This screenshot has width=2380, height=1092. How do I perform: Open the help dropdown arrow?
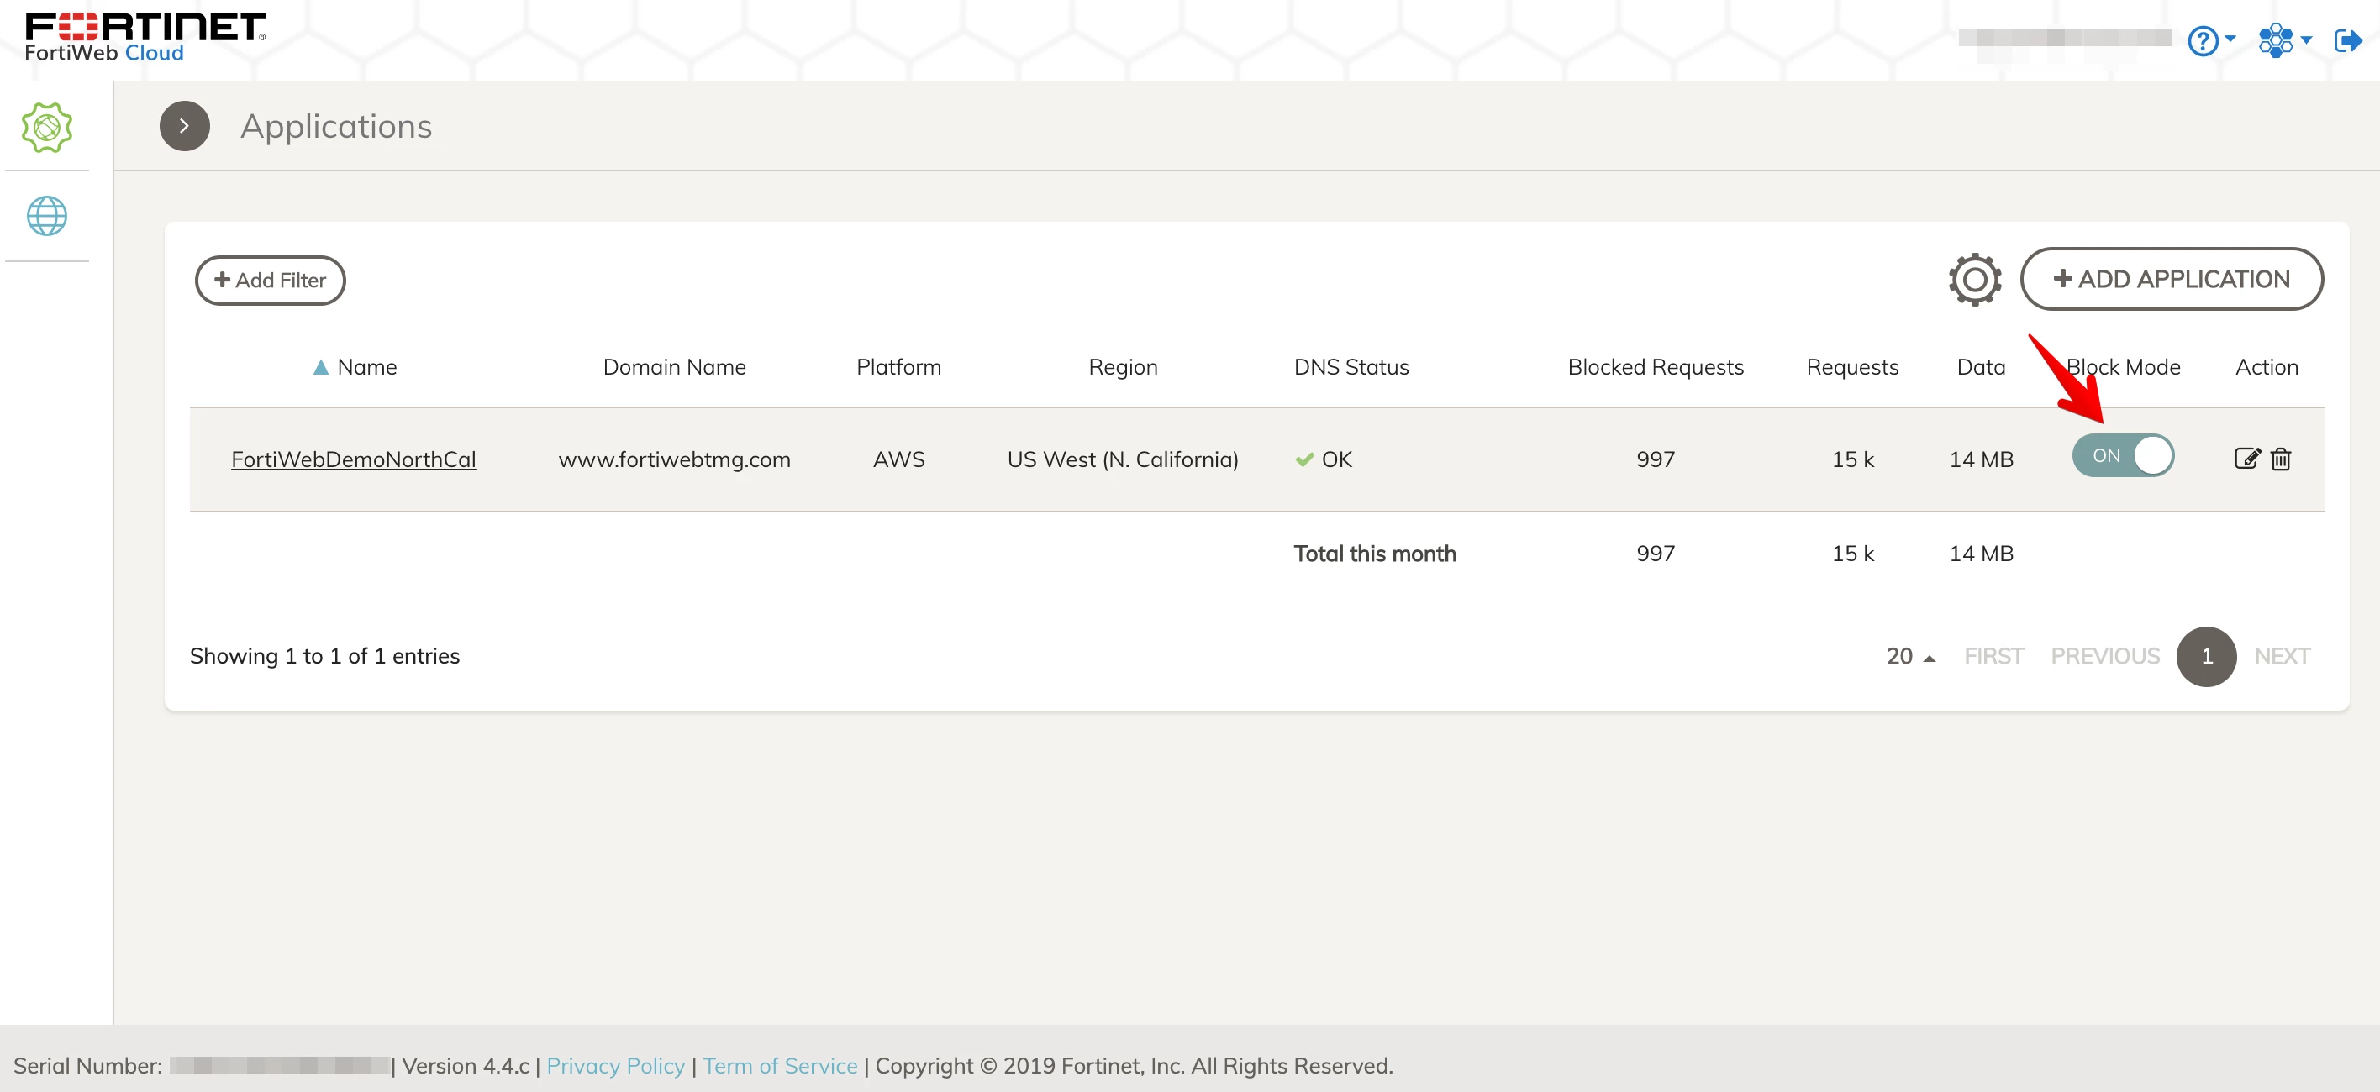[x=2230, y=39]
